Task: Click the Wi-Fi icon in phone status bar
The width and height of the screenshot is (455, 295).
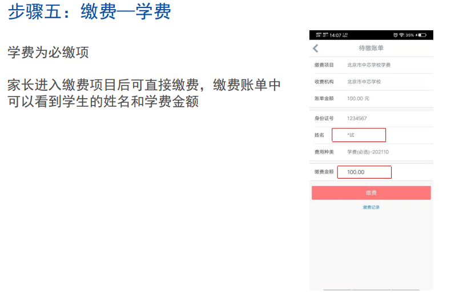Action: (401, 35)
